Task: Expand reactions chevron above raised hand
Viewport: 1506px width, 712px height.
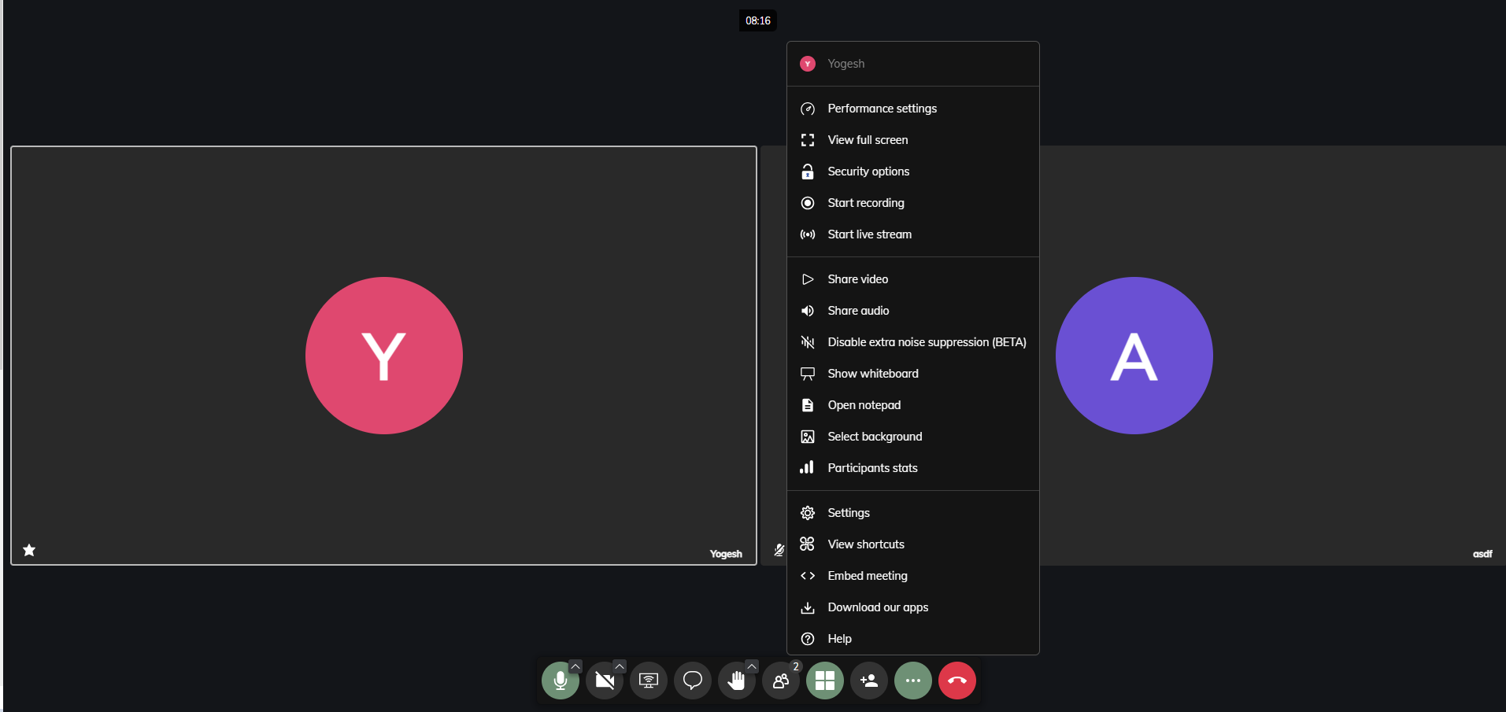Action: tap(752, 665)
